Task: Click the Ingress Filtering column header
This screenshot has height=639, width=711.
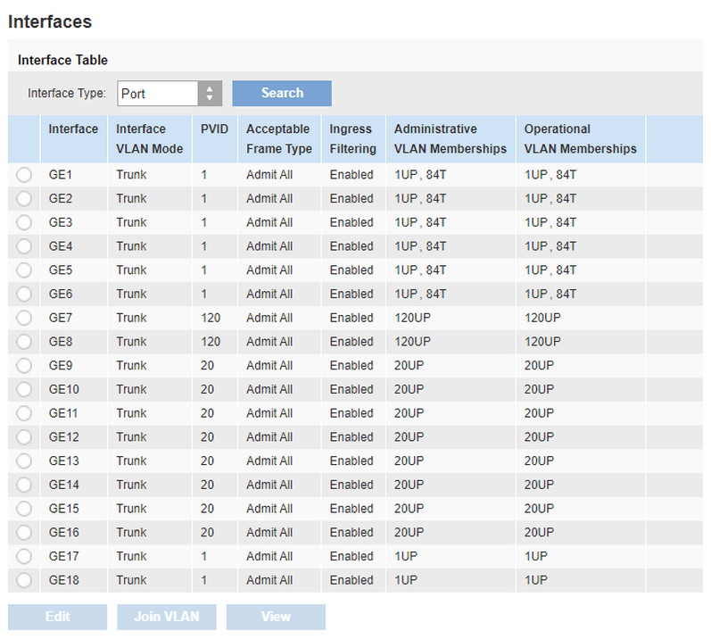Action: point(352,139)
